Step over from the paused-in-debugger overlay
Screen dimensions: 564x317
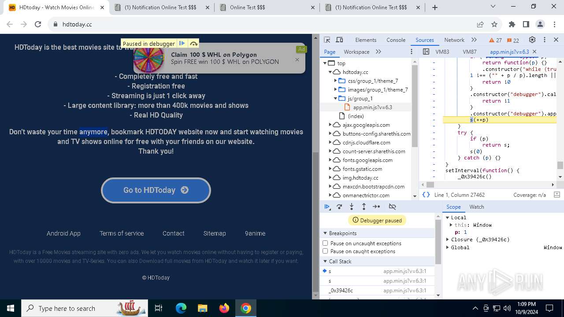click(x=193, y=44)
